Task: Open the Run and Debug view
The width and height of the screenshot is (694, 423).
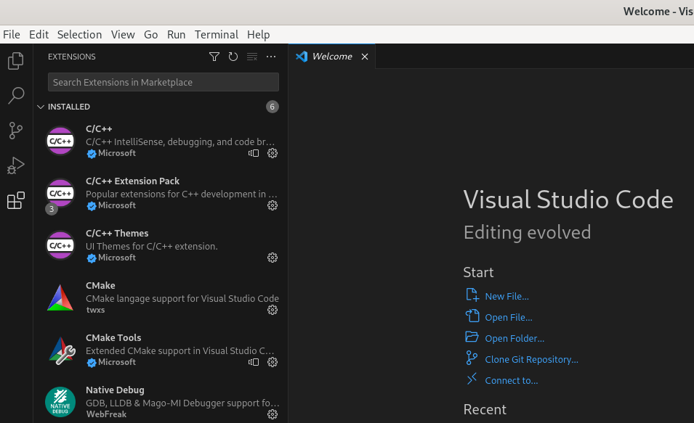Action: pos(15,165)
